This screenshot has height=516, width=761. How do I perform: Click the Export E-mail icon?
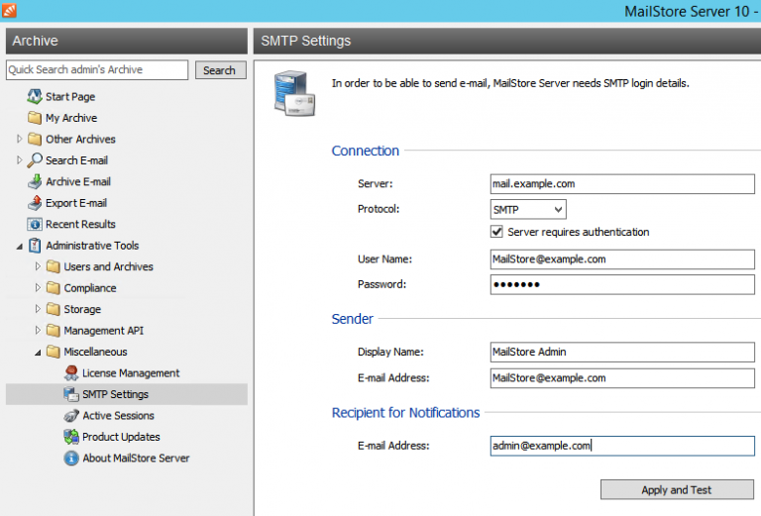pyautogui.click(x=35, y=203)
